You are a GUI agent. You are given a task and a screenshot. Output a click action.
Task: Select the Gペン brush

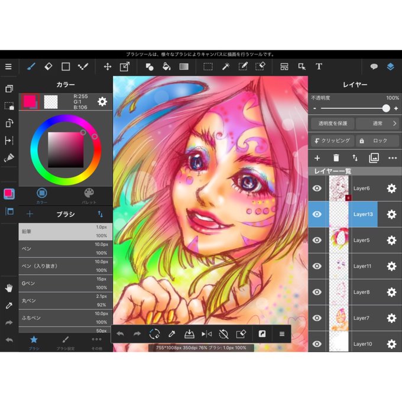66,283
